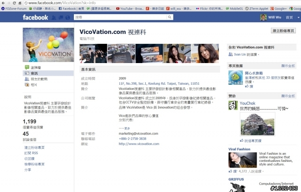
Task: Show all sponsored items link
Action: [x=288, y=96]
